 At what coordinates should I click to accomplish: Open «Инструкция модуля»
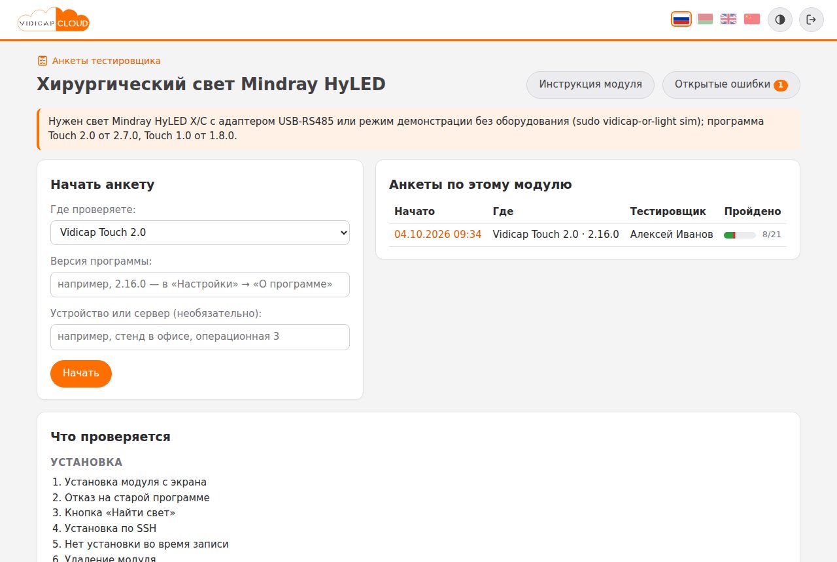(590, 84)
